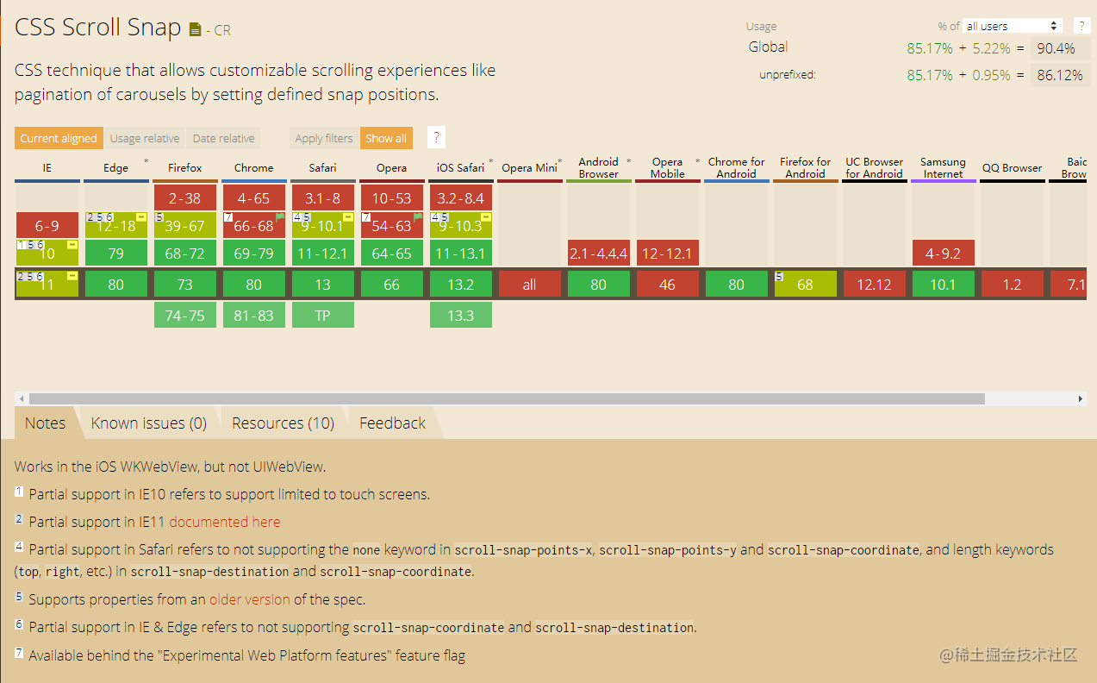
Task: Select the Firefox 39-67 cell
Action: pos(185,226)
